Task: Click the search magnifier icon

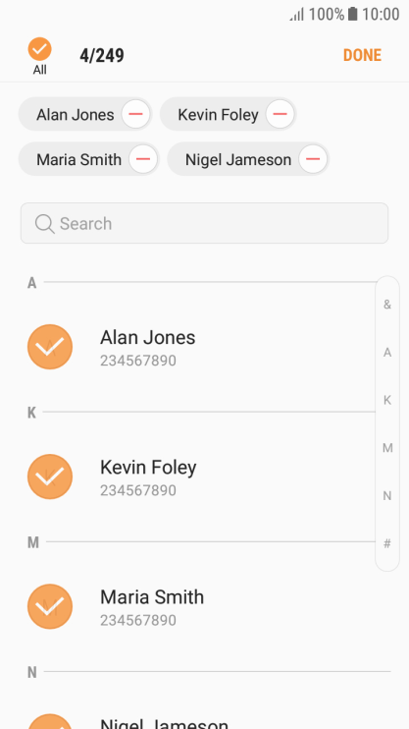Action: click(x=44, y=224)
